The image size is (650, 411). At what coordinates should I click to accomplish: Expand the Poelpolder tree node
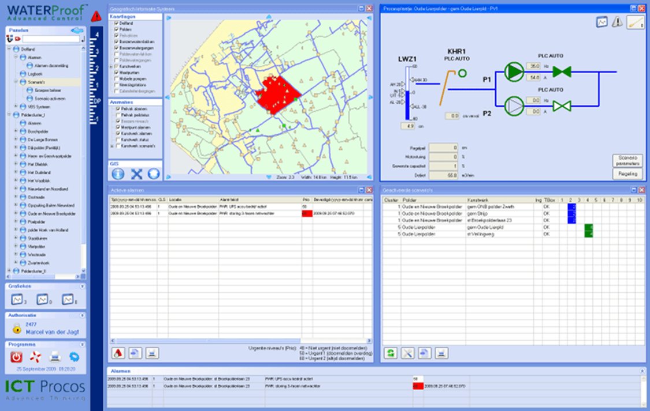click(16, 221)
